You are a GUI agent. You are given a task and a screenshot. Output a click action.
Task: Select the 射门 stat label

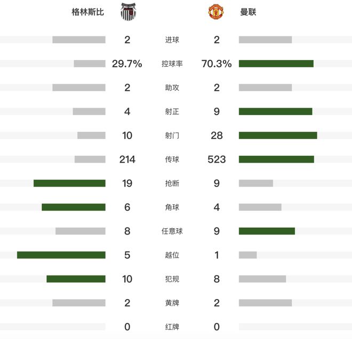pyautogui.click(x=172, y=135)
